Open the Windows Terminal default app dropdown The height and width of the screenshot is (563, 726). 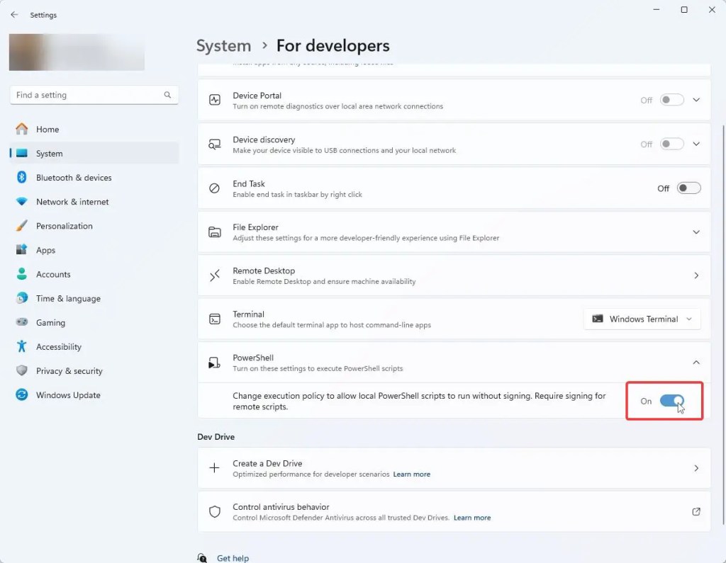[641, 319]
